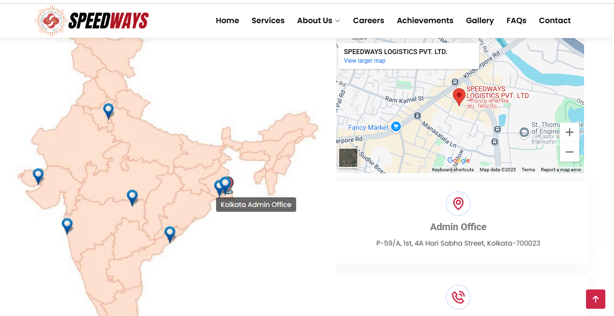
Task: Click the map pin in northern India
Action: coord(109,110)
